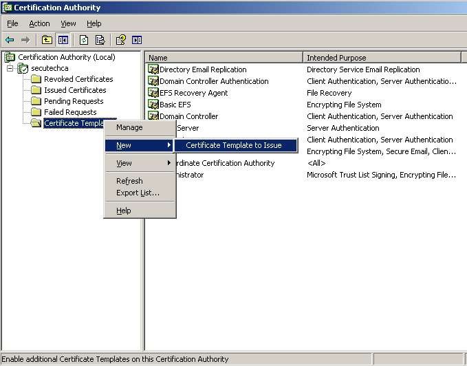467x366 pixels.
Task: Choose Manage from the context menu
Action: coord(140,127)
